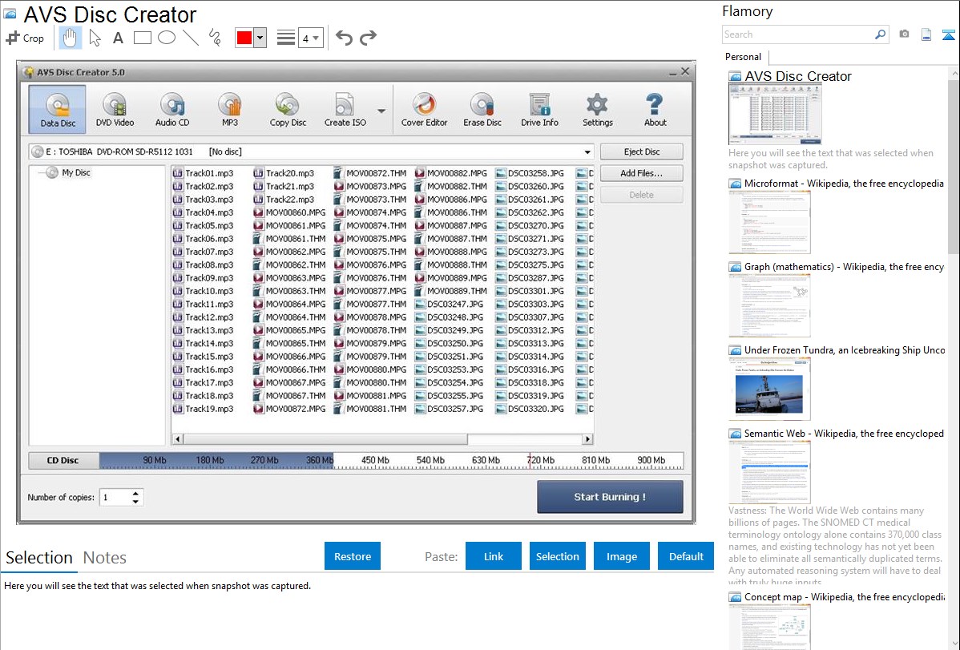Screen dimensions: 960x650
Task: Click the red color swatch
Action: (x=244, y=38)
